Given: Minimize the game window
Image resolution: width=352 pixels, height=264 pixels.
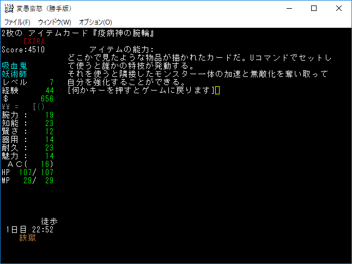Looking at the screenshot, I should [x=288, y=8].
